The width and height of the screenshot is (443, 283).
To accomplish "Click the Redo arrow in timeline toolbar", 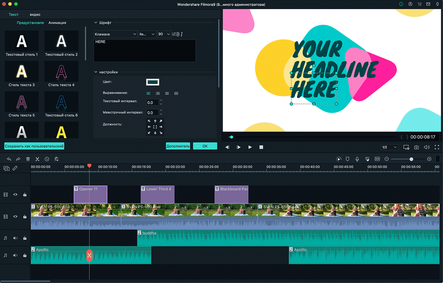I will coord(18,159).
